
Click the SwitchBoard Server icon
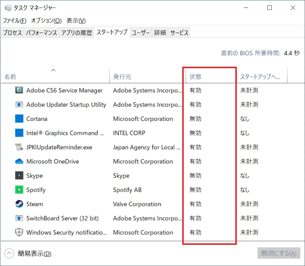point(19,218)
